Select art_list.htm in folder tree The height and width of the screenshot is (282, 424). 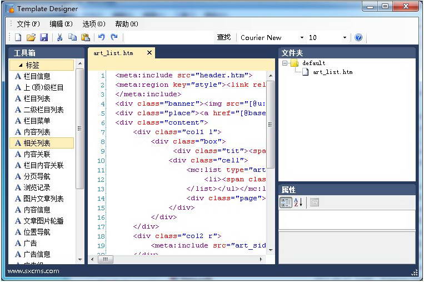tap(333, 72)
